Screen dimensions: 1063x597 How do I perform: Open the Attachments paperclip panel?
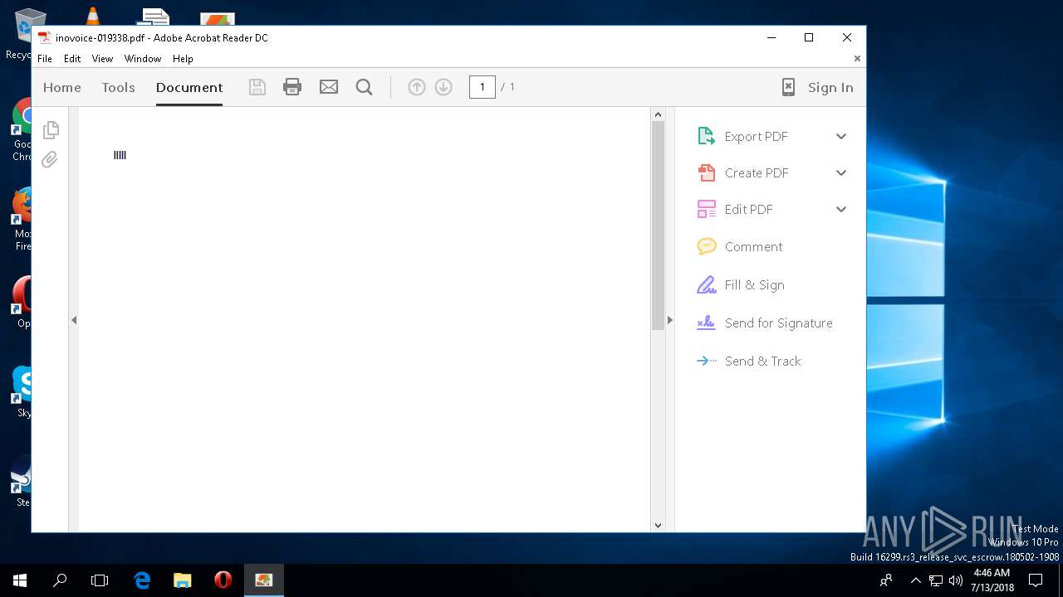tap(50, 159)
